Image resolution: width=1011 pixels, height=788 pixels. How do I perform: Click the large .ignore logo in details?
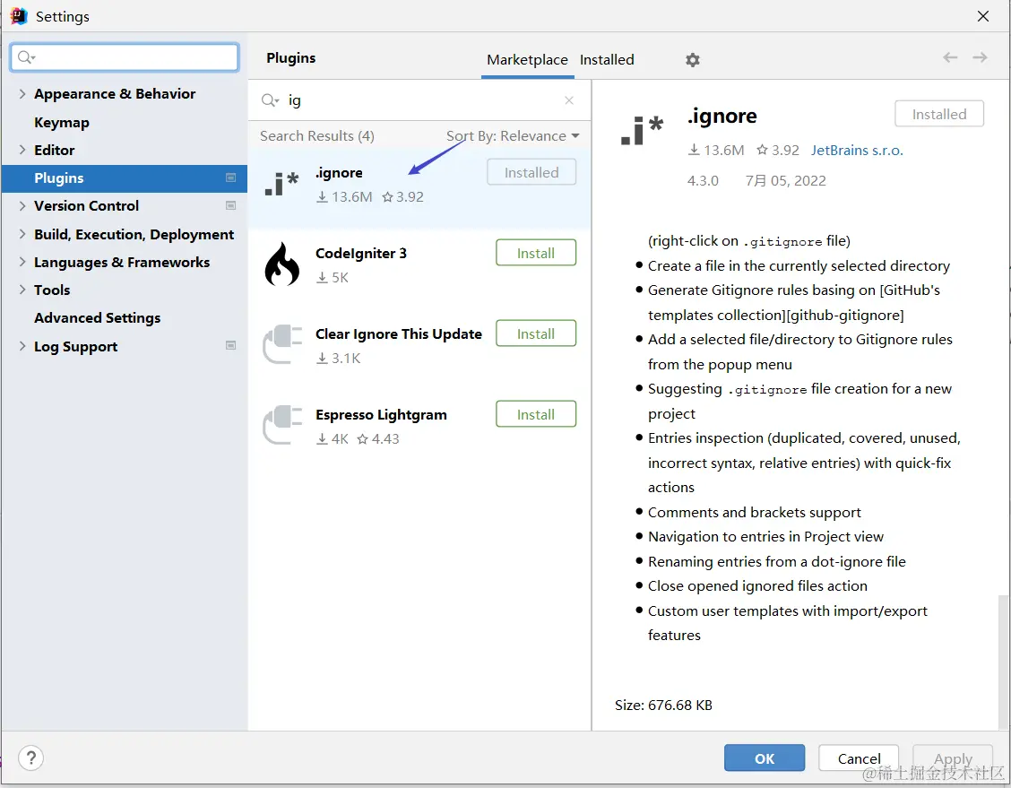coord(643,130)
